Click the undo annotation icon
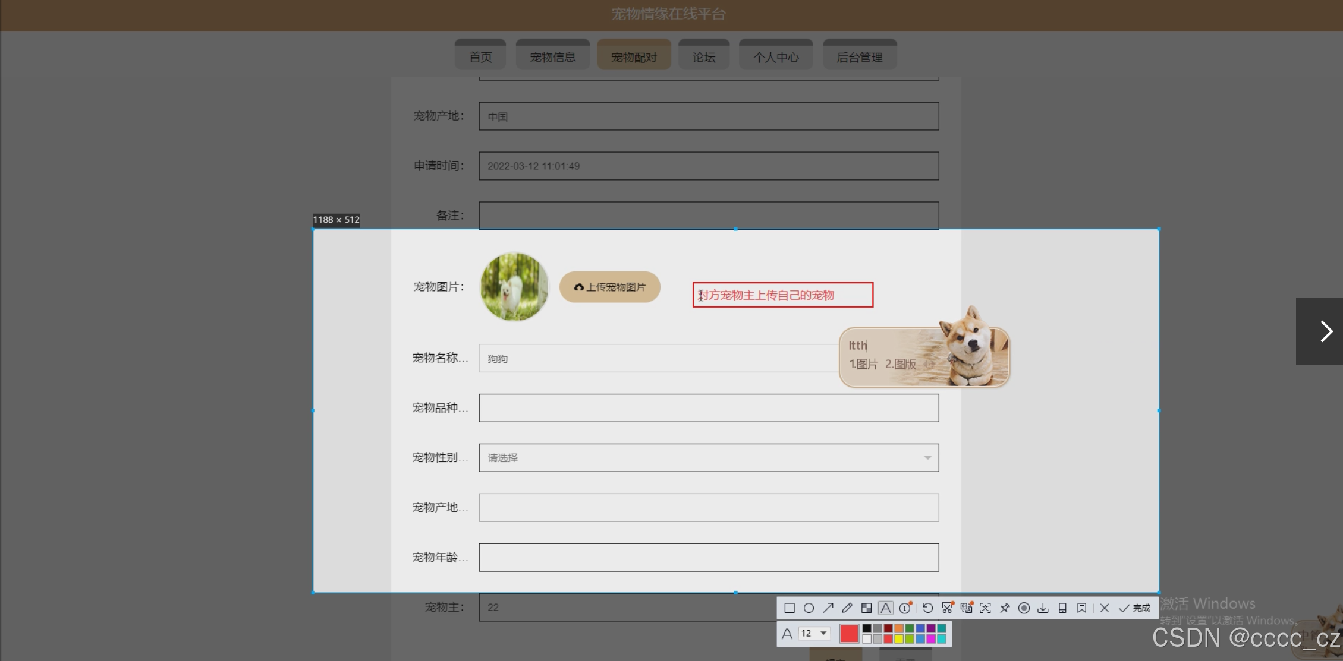The height and width of the screenshot is (661, 1343). tap(927, 608)
